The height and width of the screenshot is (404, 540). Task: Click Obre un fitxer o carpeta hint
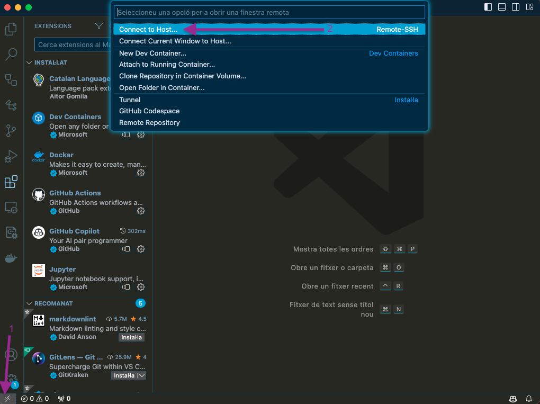point(332,267)
